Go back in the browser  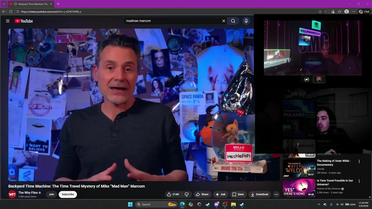(x=4, y=12)
